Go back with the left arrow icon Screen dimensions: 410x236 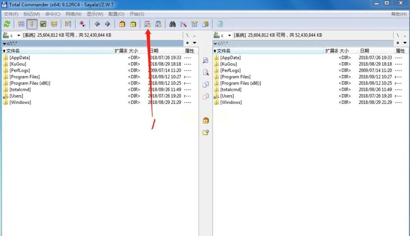(97, 24)
